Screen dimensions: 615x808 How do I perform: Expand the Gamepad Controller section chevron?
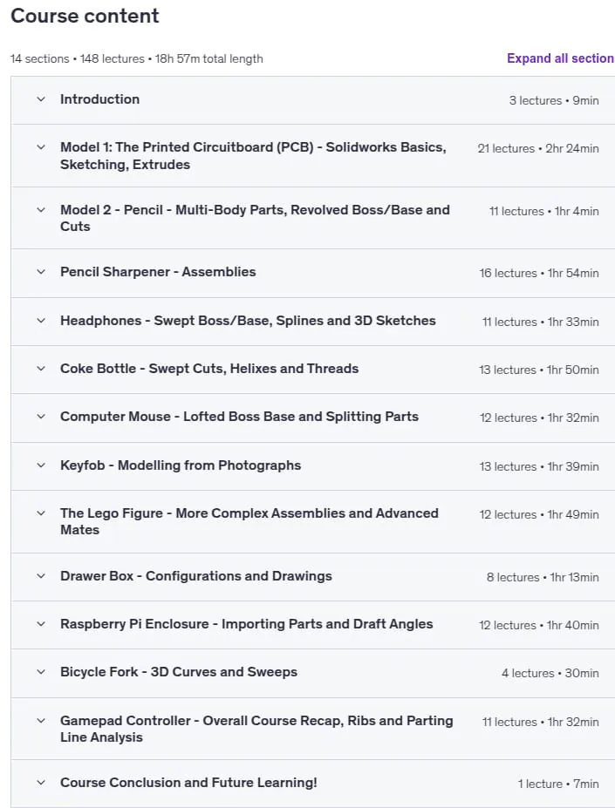tap(41, 721)
